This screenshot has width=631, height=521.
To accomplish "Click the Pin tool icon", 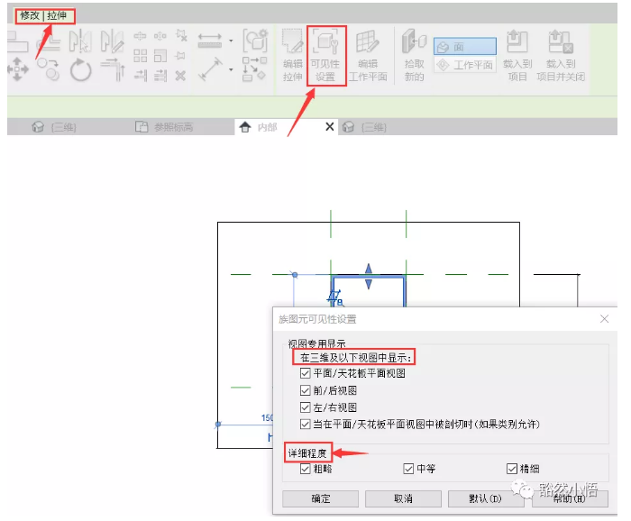I will 180,56.
